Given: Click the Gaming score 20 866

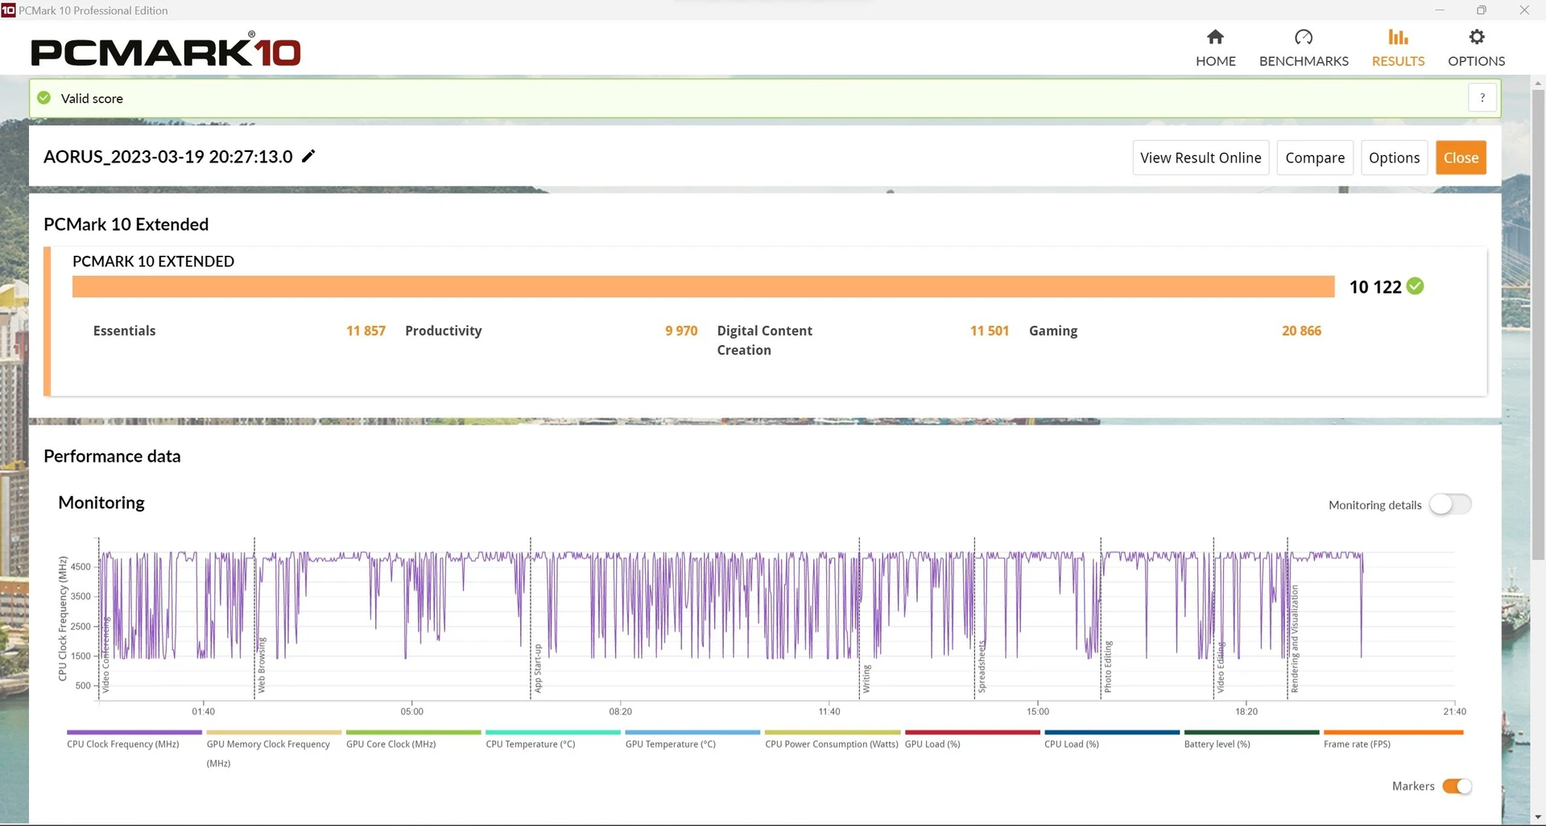Looking at the screenshot, I should [x=1301, y=331].
